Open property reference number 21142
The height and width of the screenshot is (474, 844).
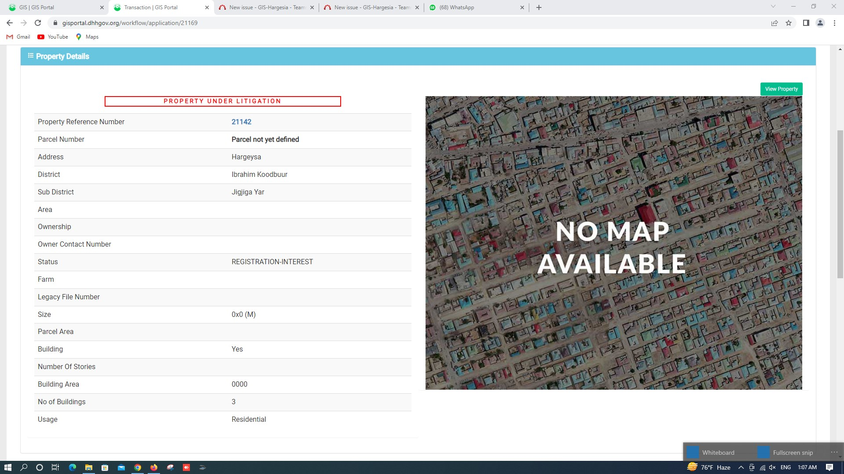tap(241, 122)
